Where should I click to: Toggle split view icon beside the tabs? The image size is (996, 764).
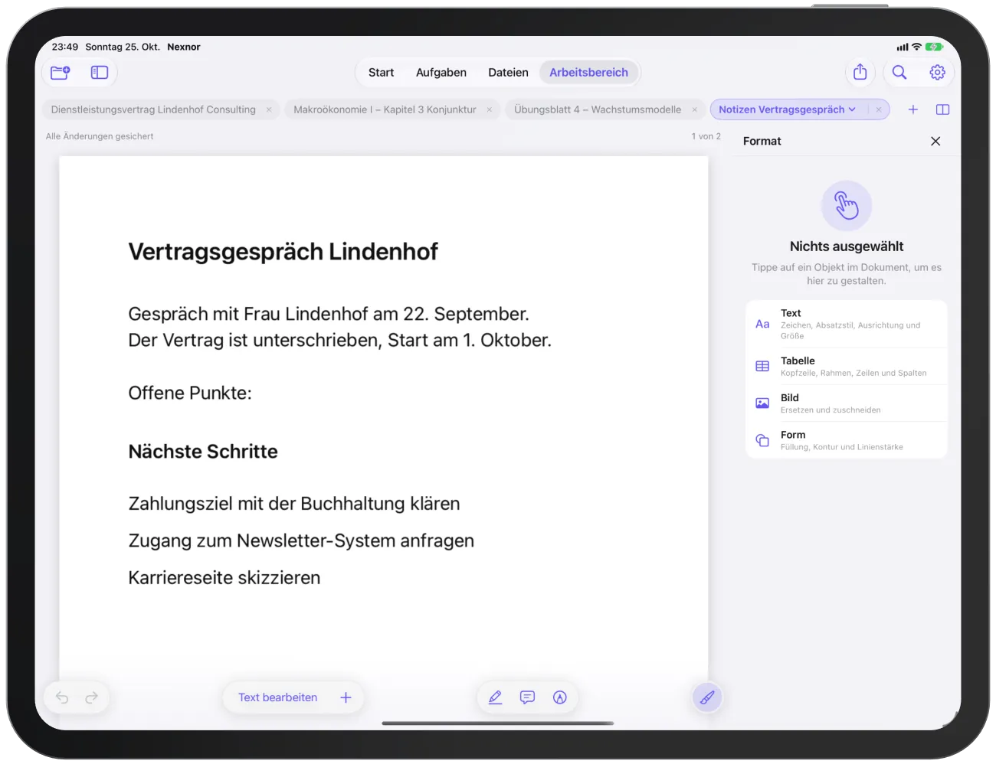(943, 109)
